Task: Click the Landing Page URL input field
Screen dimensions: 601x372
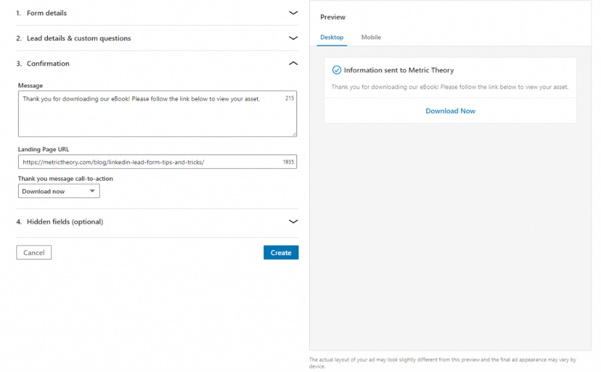Action: 147,161
